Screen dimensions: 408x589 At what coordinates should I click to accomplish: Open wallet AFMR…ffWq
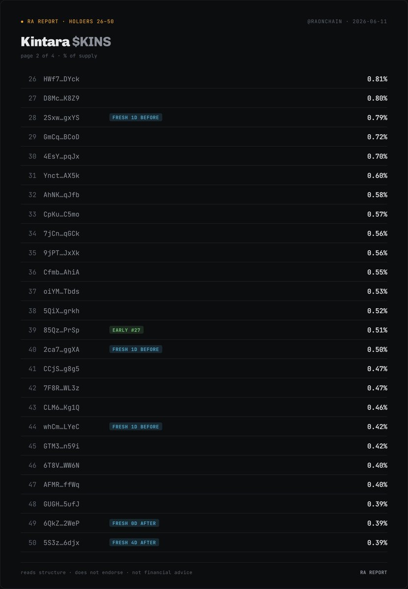pyautogui.click(x=61, y=485)
